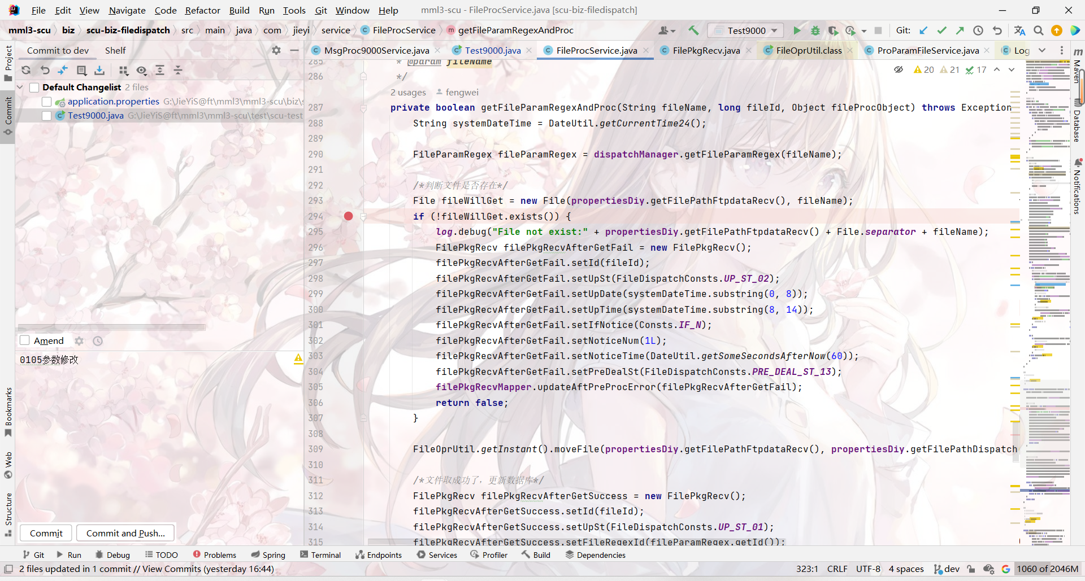Click the Build project hammer icon
This screenshot has height=581, width=1085.
(x=693, y=30)
